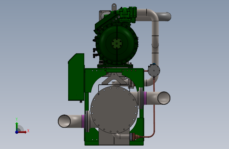Select the green electrical control box panel
Screen dimensions: 229x149
[76, 77]
